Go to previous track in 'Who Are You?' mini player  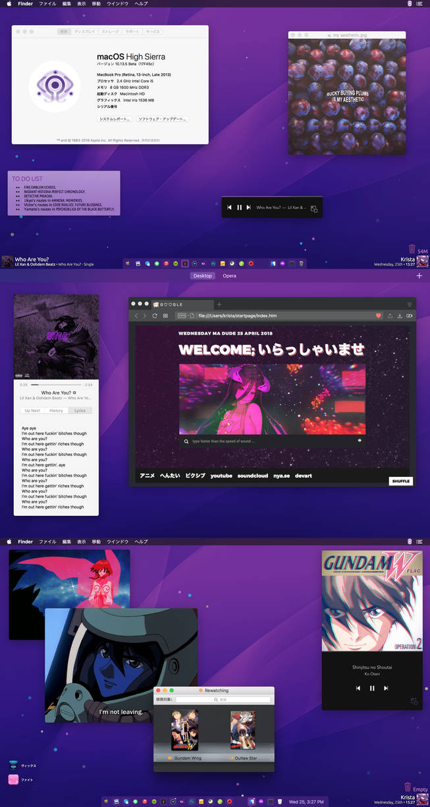pos(229,208)
